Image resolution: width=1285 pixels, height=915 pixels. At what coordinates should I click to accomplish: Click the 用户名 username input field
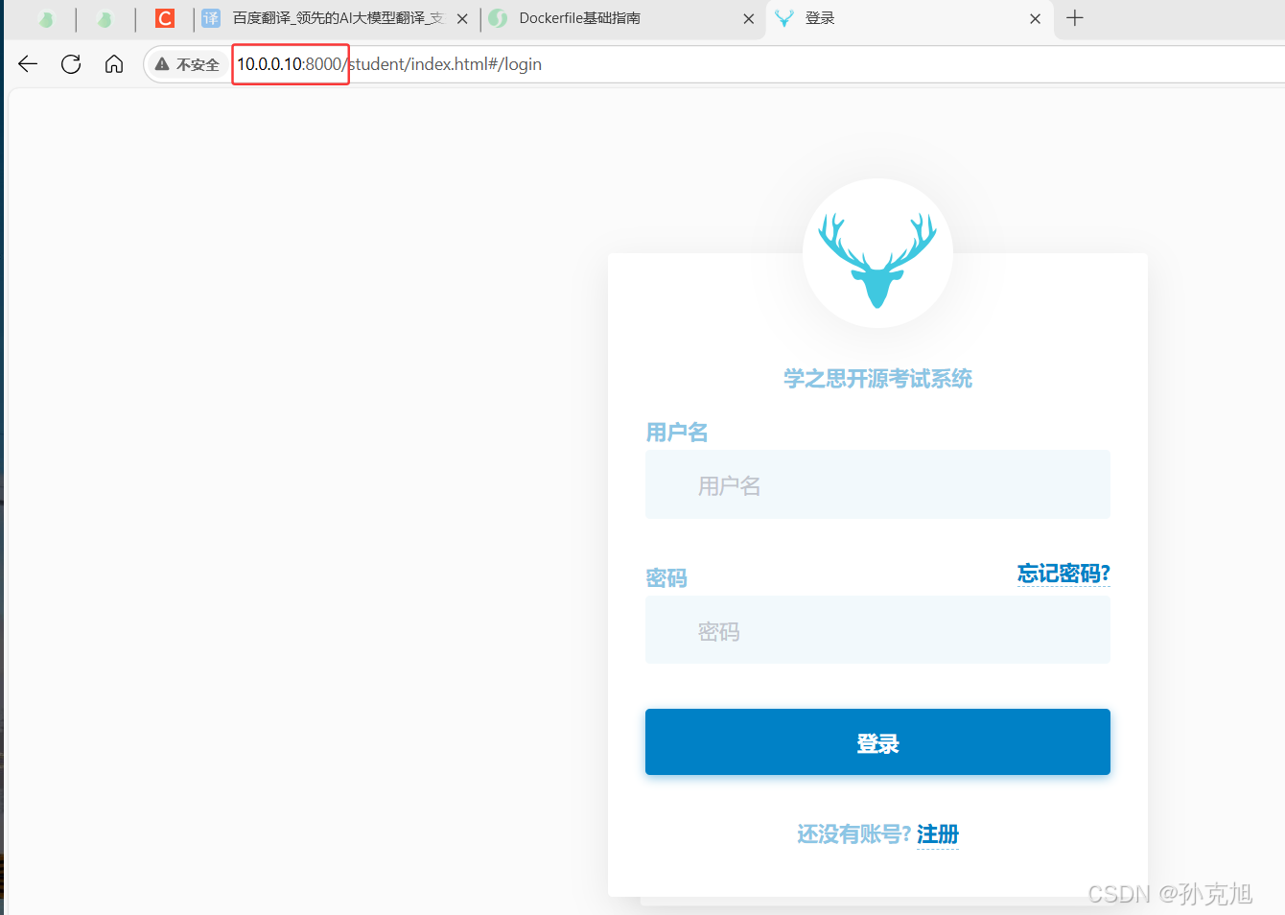point(877,484)
